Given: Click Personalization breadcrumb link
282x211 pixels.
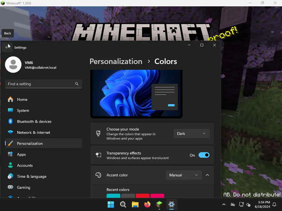Looking at the screenshot, I should [x=116, y=62].
